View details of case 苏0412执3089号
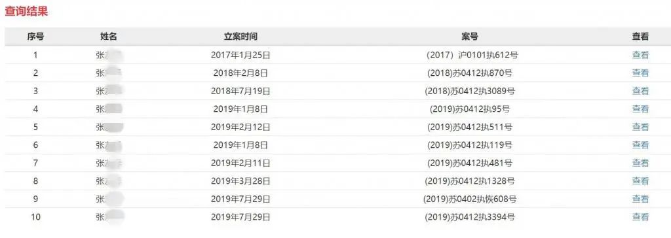The height and width of the screenshot is (238, 671). (x=640, y=91)
